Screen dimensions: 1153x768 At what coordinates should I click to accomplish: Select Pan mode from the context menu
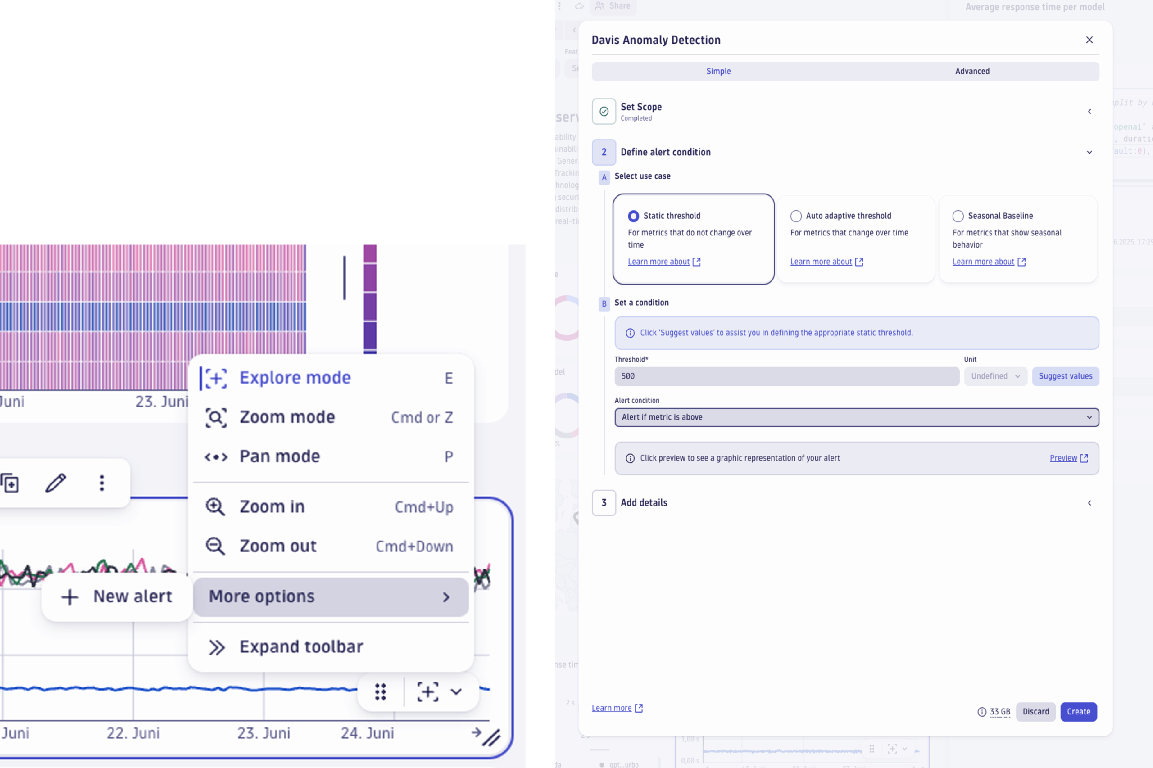280,456
